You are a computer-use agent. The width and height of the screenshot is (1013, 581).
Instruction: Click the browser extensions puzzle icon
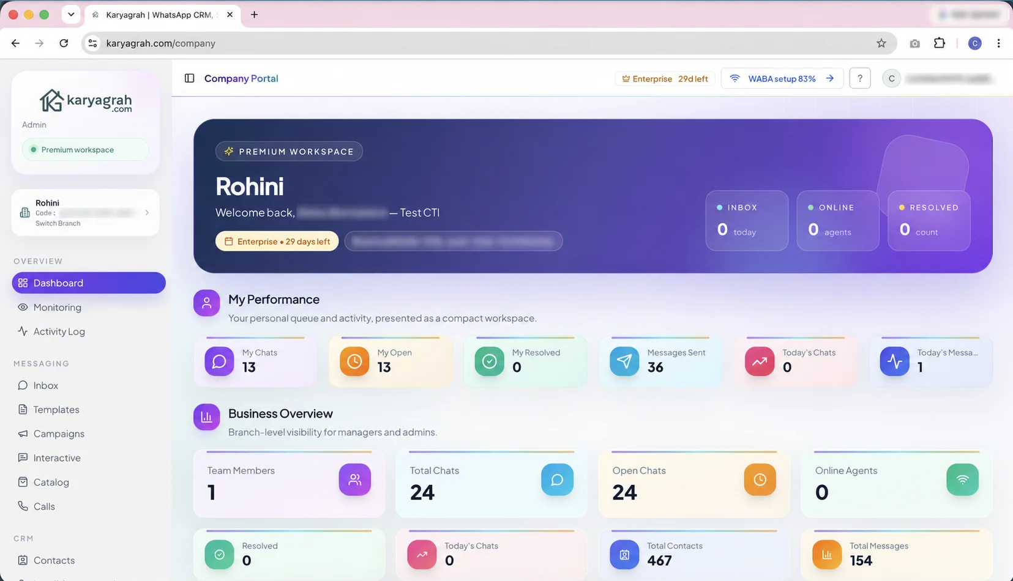940,43
